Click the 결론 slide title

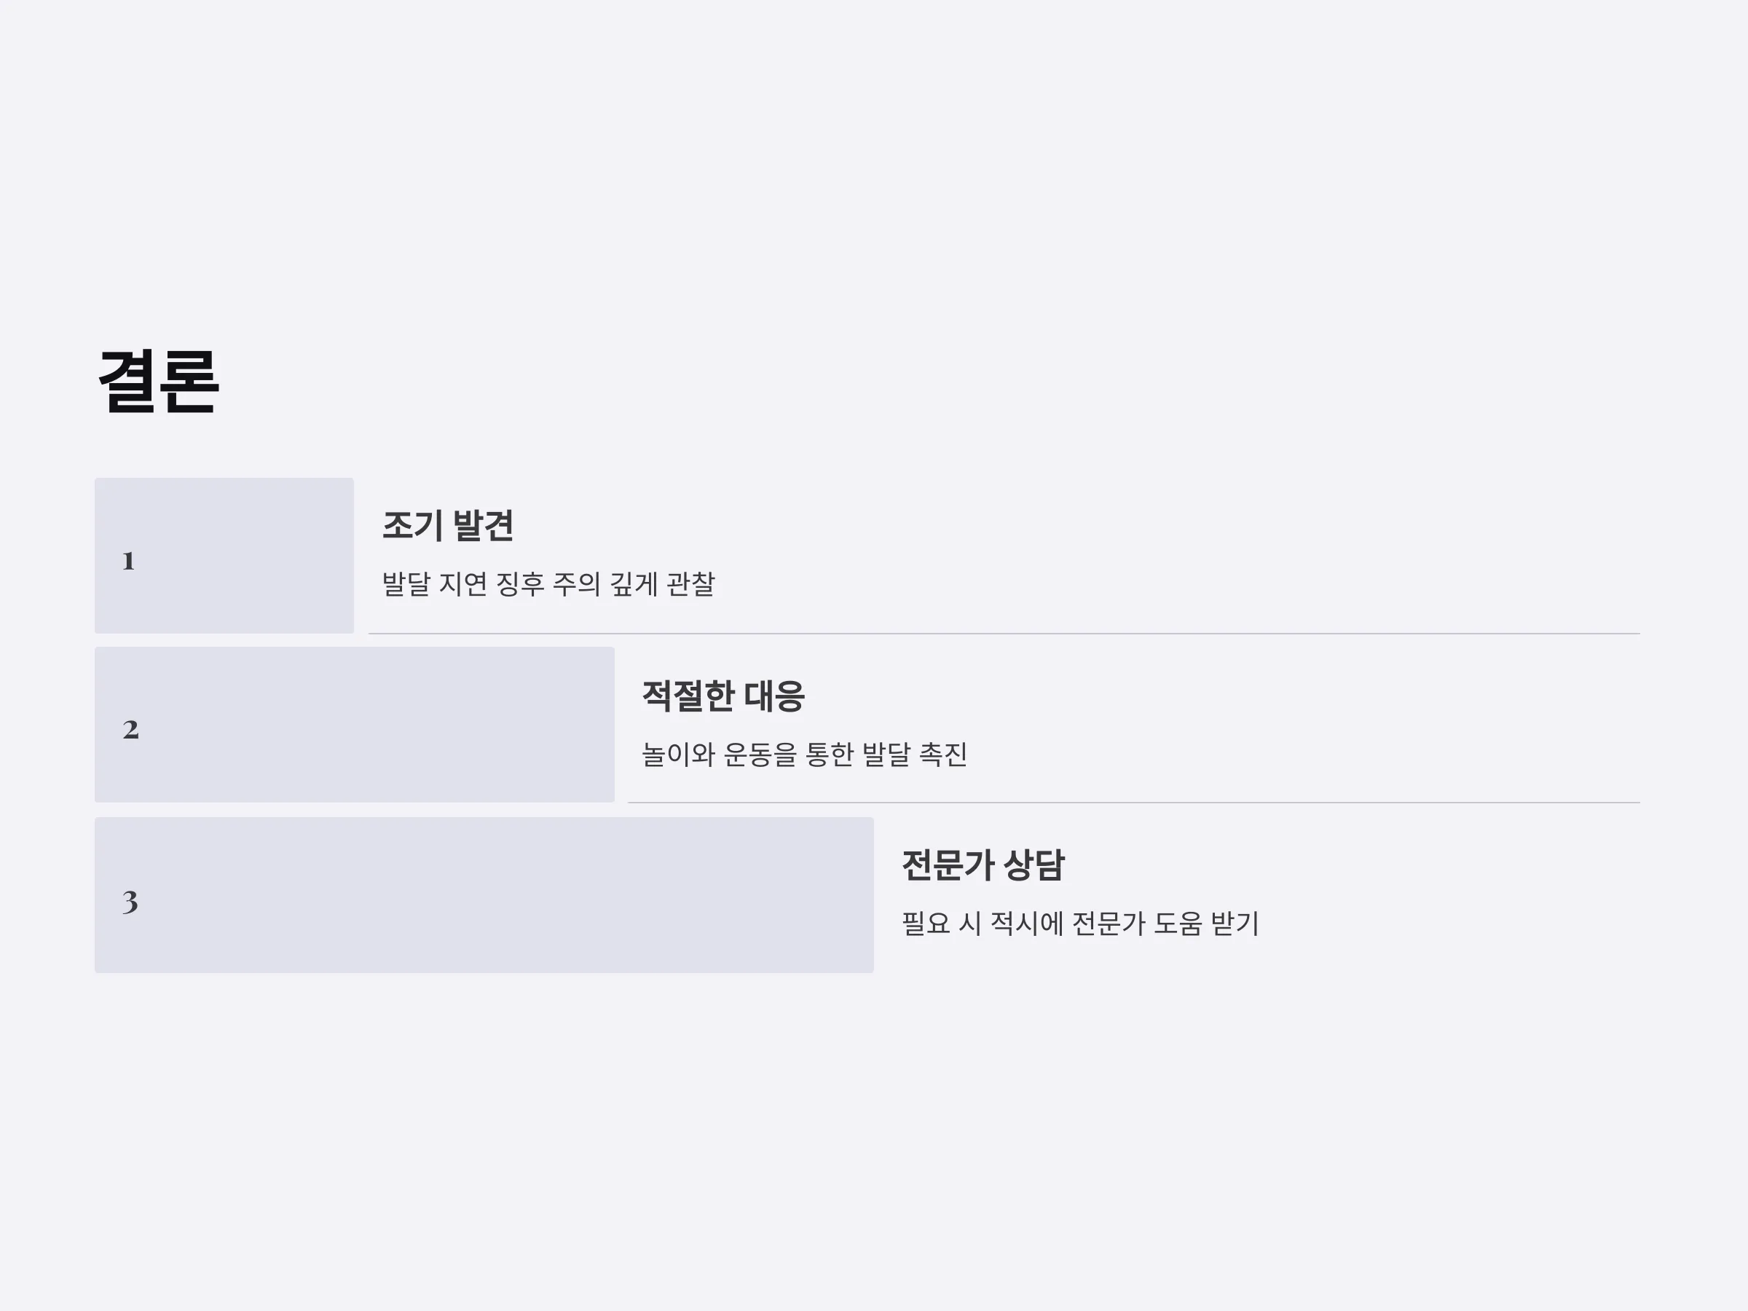click(x=158, y=382)
